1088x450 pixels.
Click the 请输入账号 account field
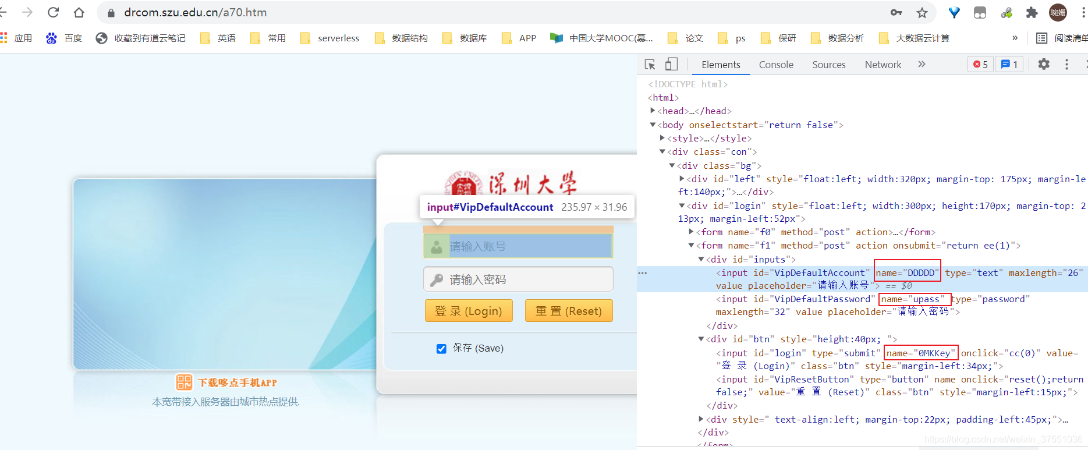pyautogui.click(x=518, y=246)
